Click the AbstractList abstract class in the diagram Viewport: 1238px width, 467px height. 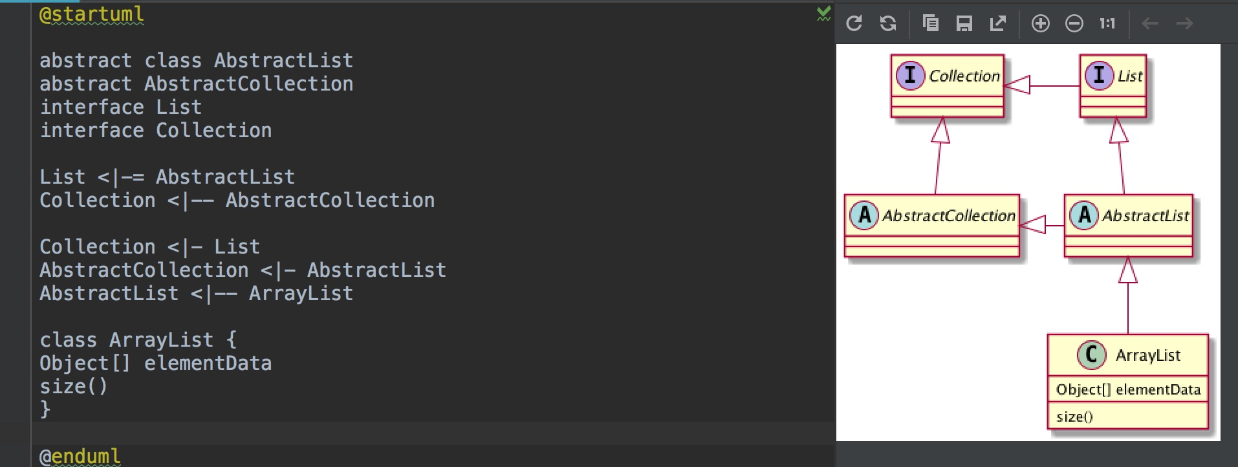click(x=1128, y=215)
